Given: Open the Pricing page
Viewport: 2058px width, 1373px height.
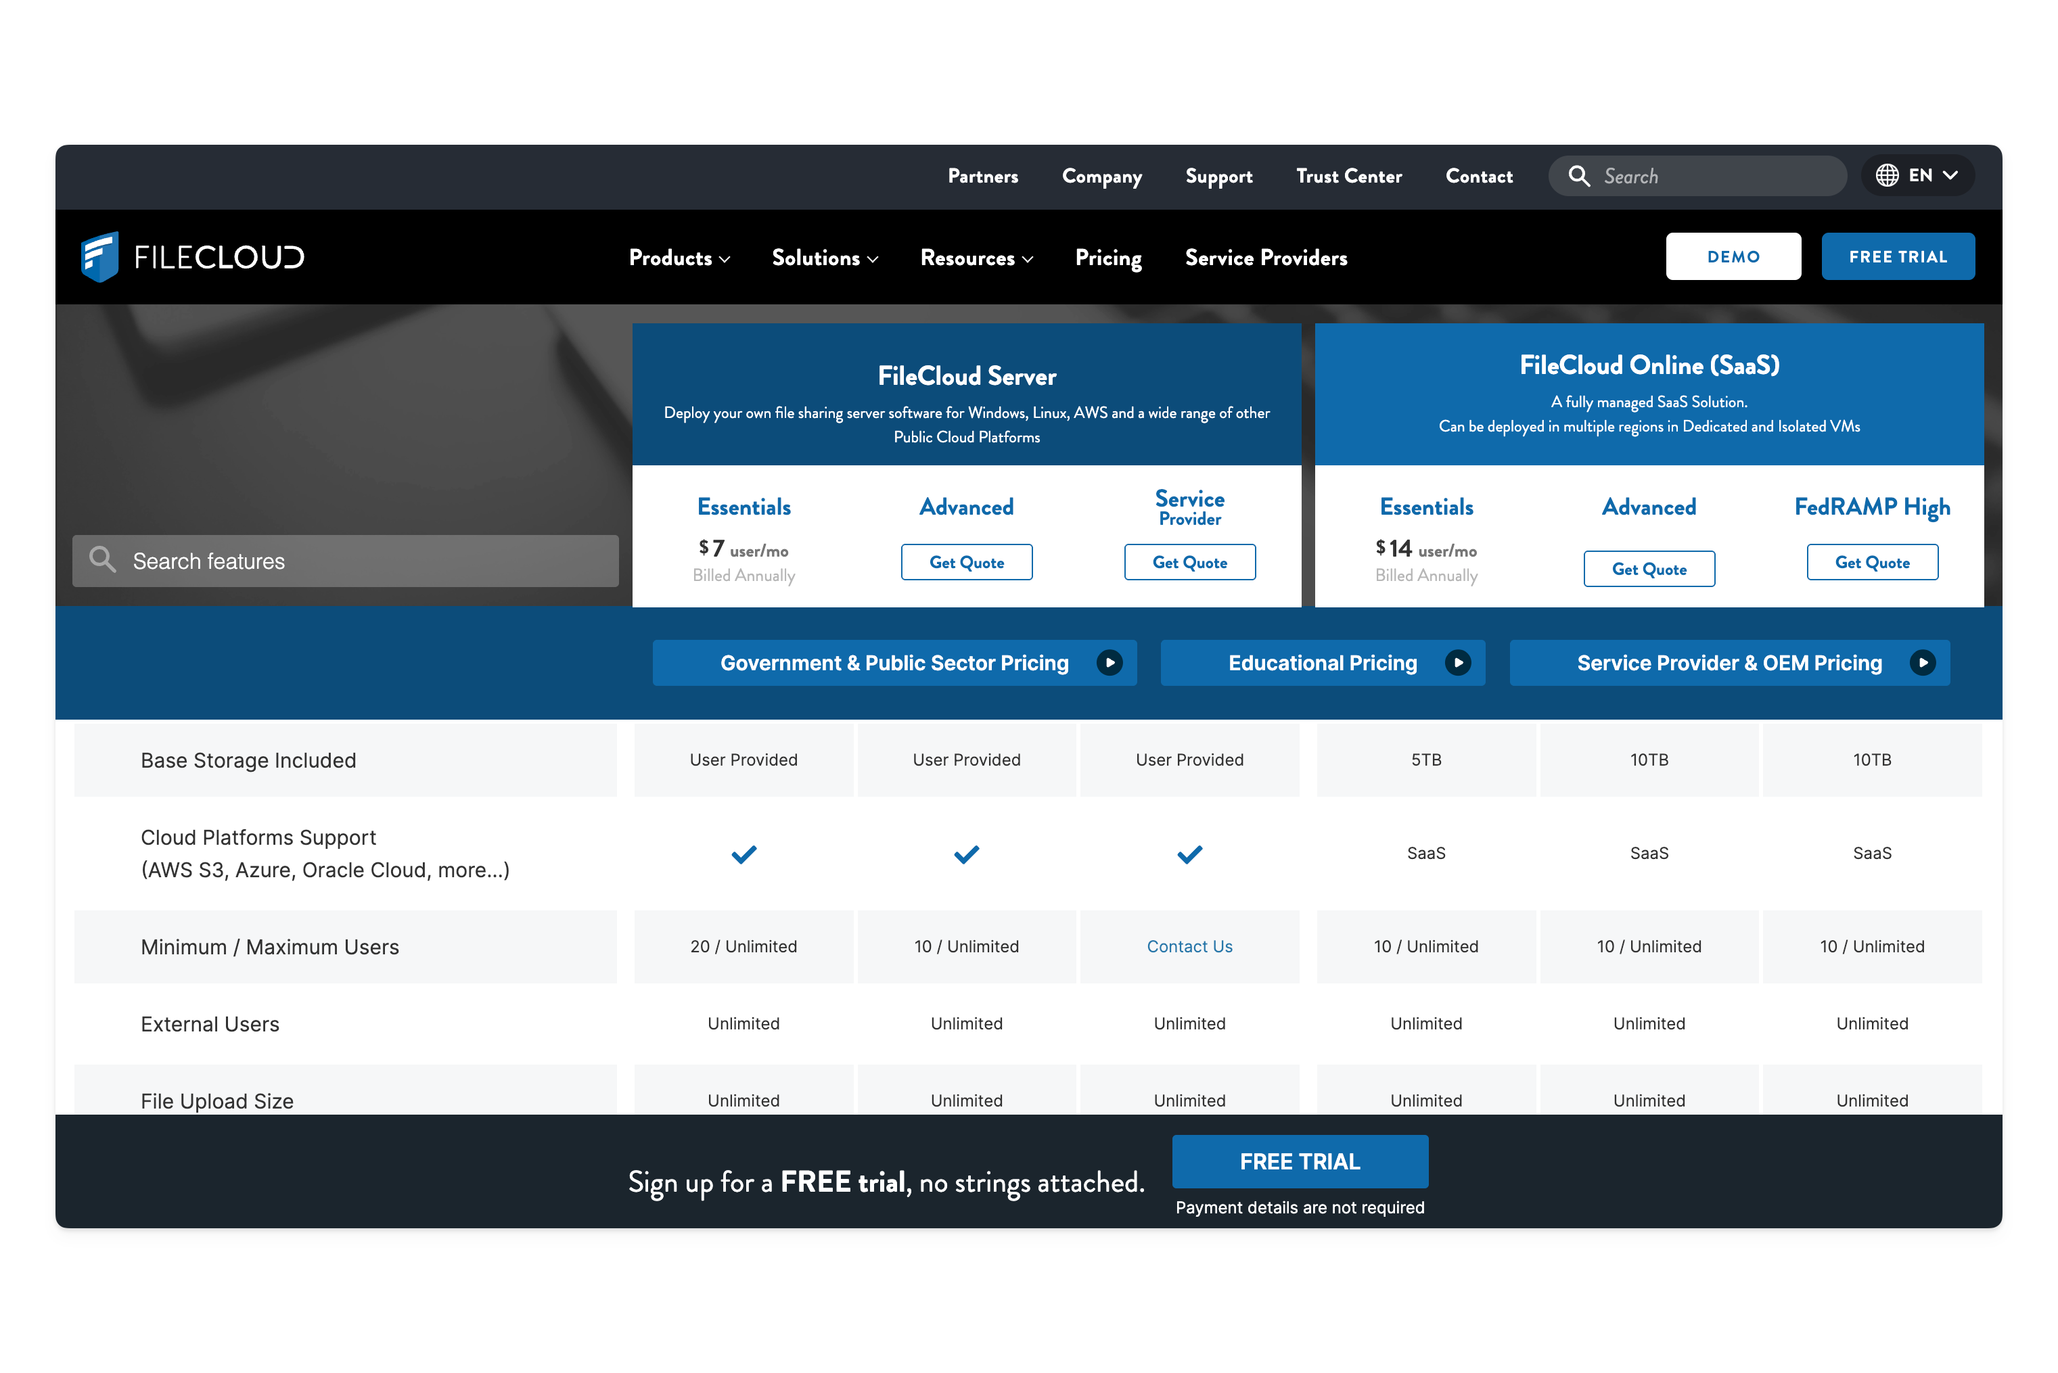Looking at the screenshot, I should tap(1108, 258).
